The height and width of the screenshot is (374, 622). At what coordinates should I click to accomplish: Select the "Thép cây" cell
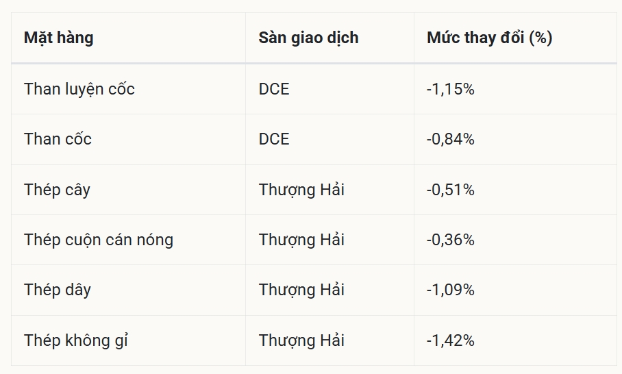[x=57, y=190]
